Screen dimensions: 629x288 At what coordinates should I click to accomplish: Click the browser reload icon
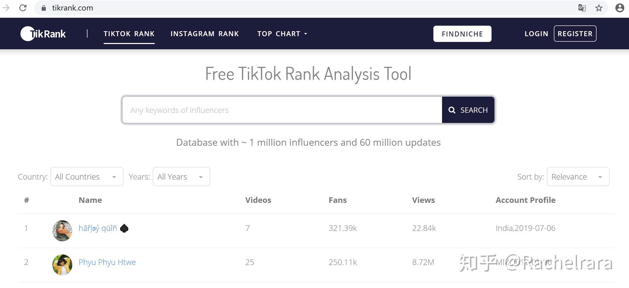point(23,8)
